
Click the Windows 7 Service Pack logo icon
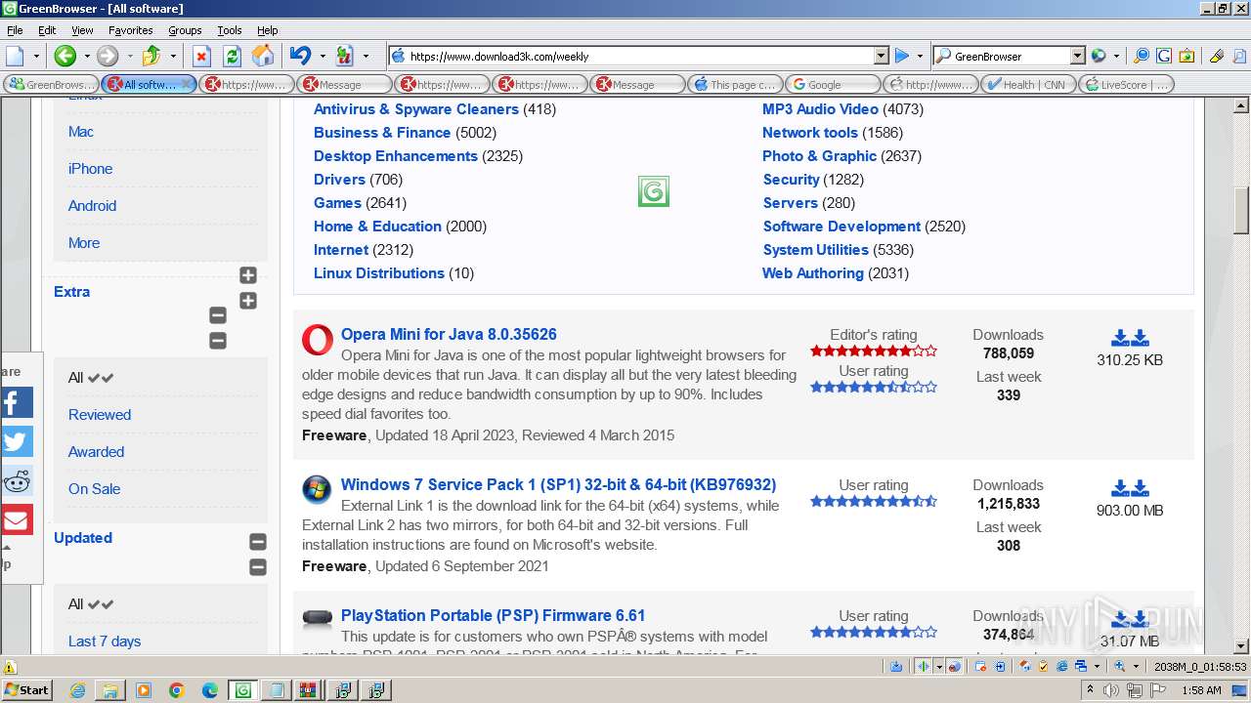click(317, 489)
